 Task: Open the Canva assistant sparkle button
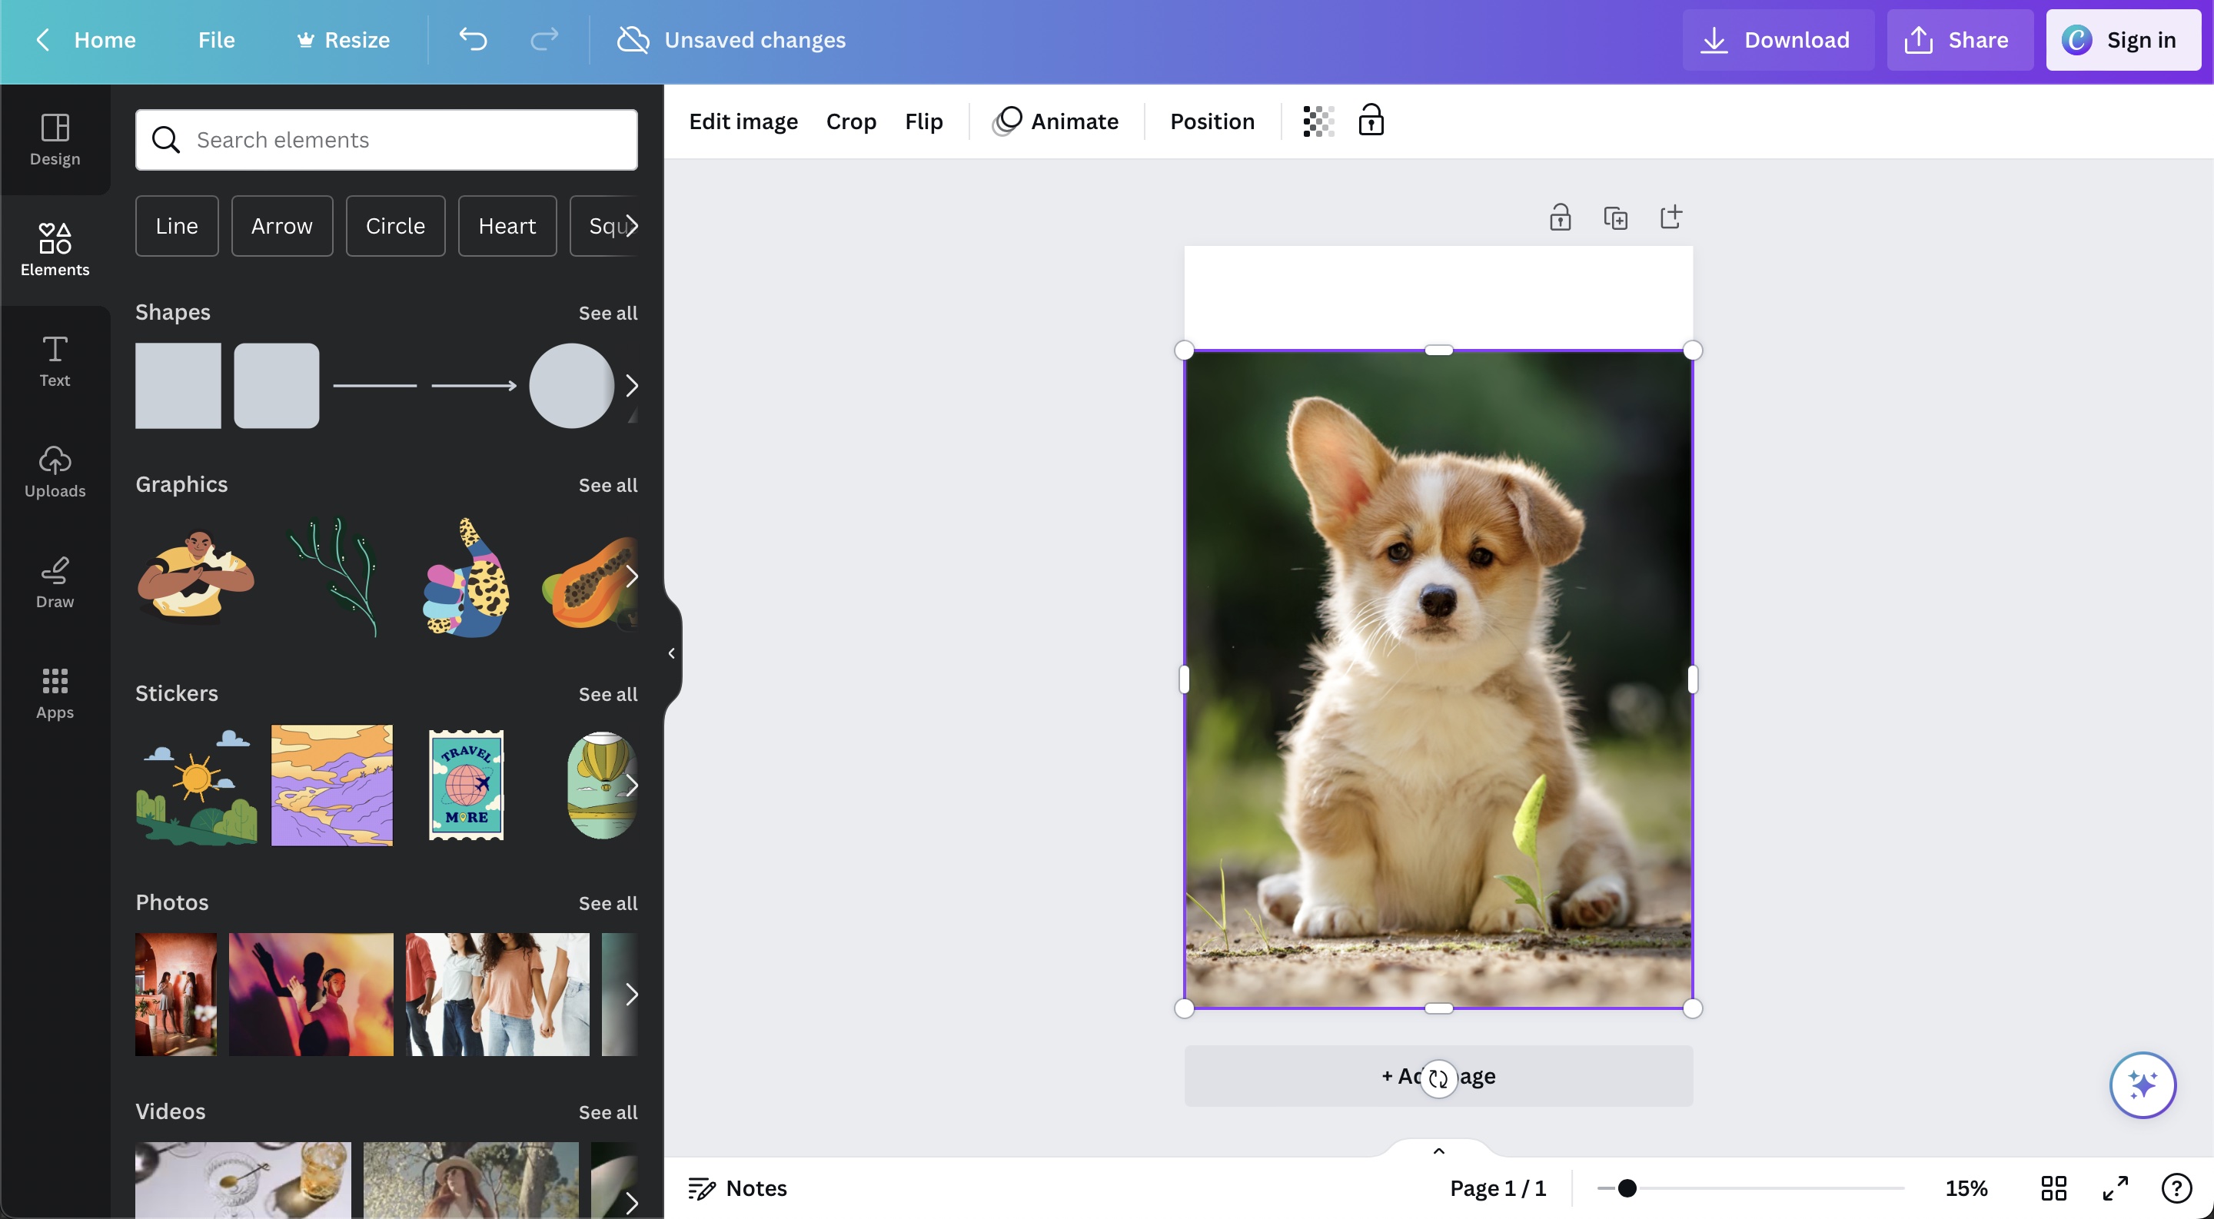pyautogui.click(x=2142, y=1085)
